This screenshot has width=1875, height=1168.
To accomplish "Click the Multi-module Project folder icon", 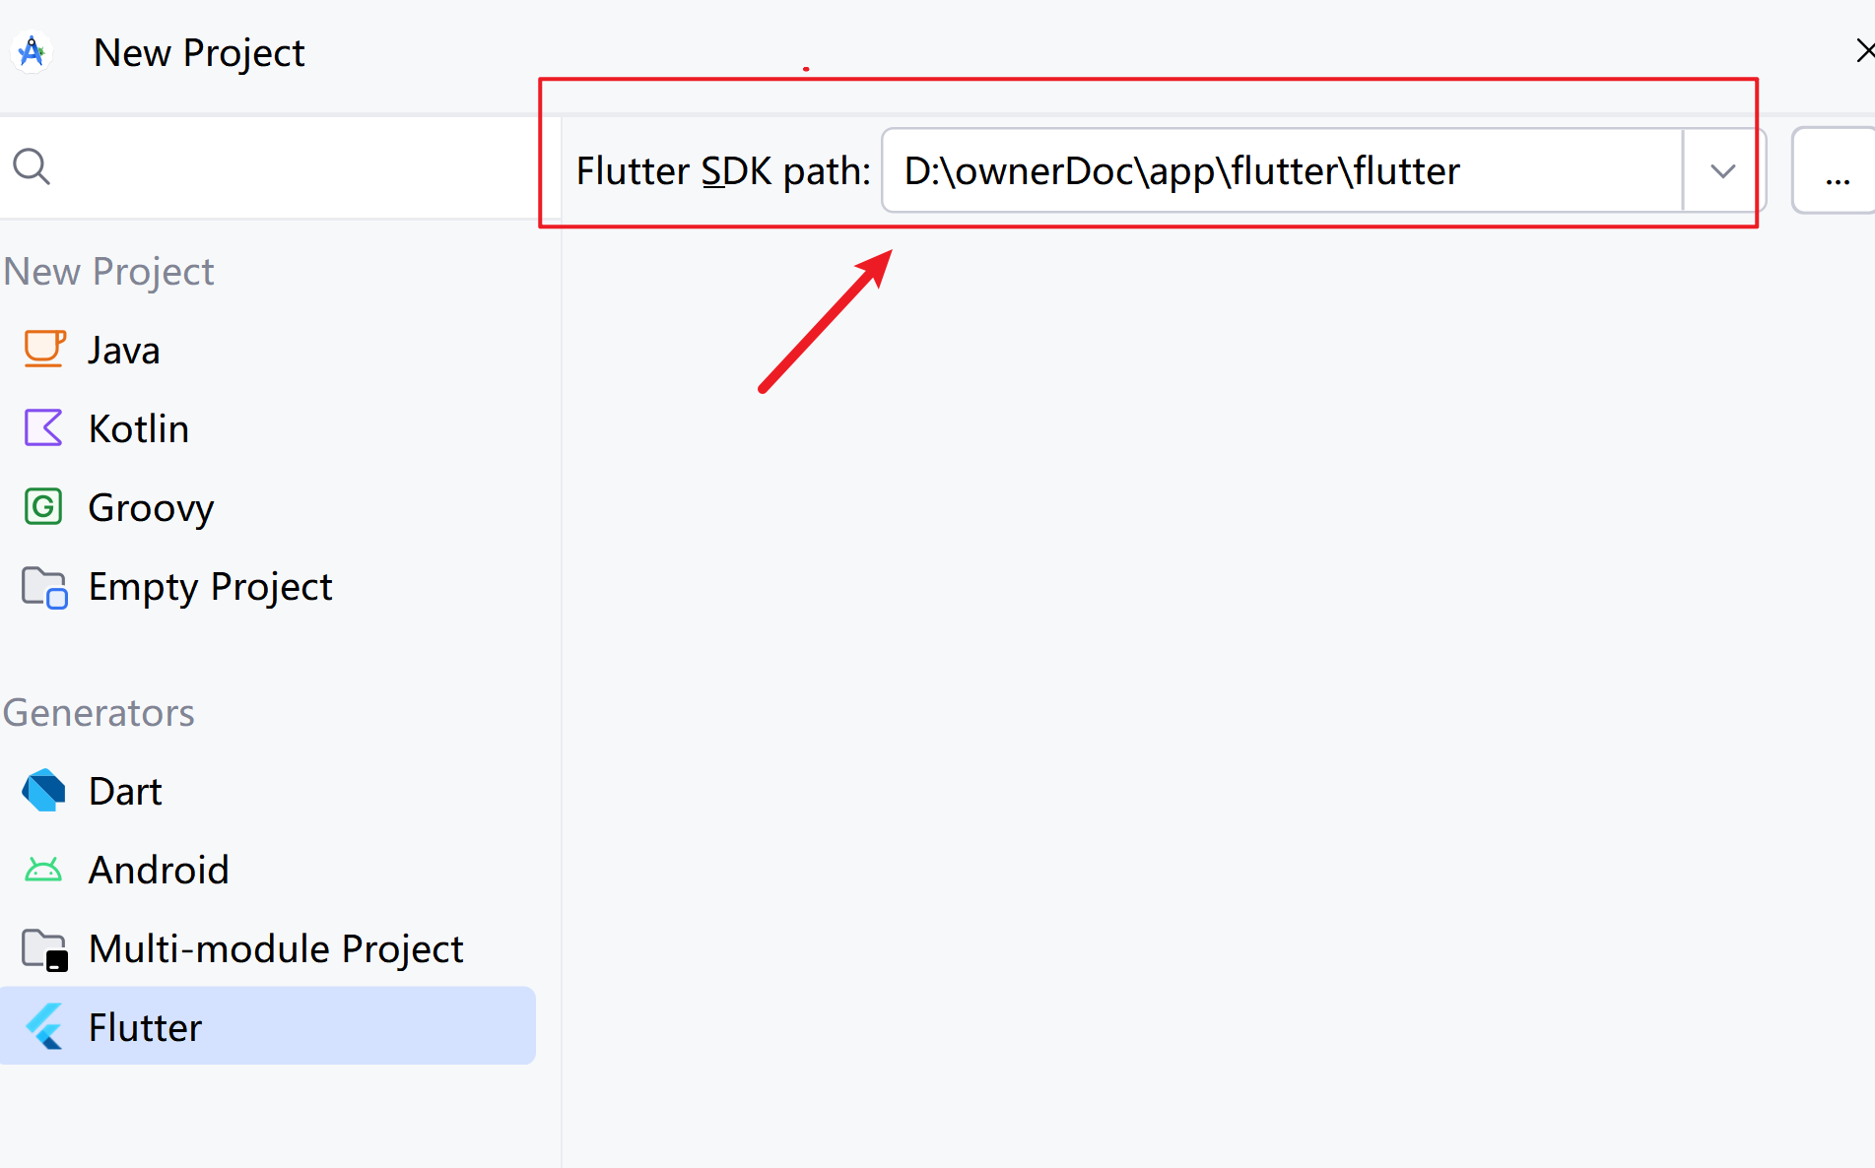I will pos(45,949).
